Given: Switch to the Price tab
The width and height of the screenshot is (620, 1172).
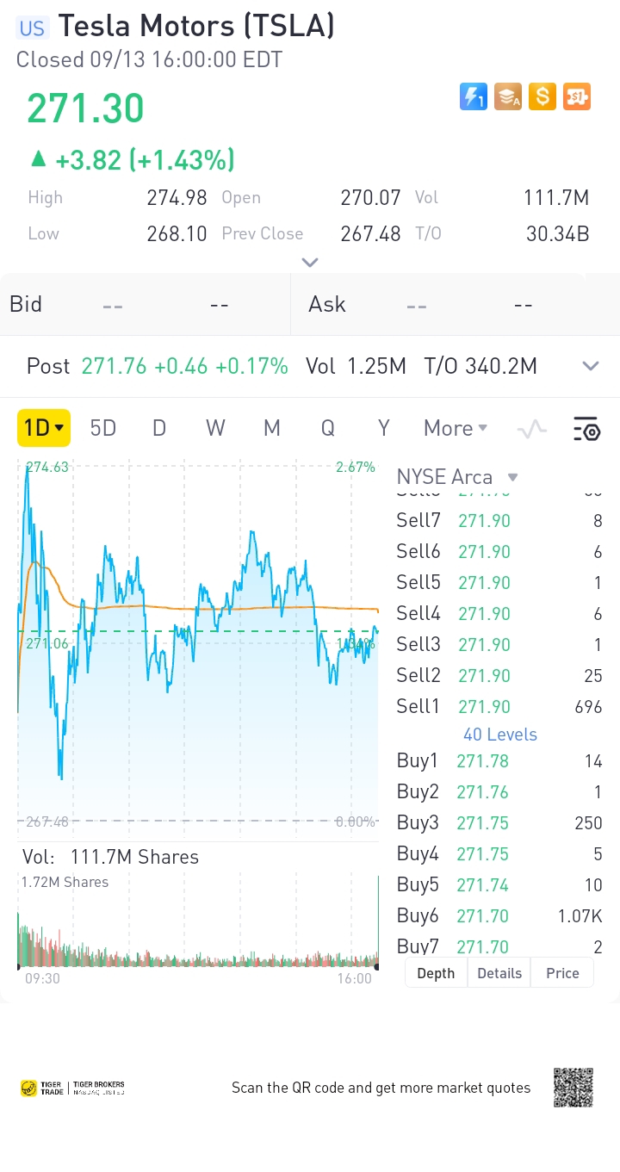Looking at the screenshot, I should pyautogui.click(x=562, y=973).
